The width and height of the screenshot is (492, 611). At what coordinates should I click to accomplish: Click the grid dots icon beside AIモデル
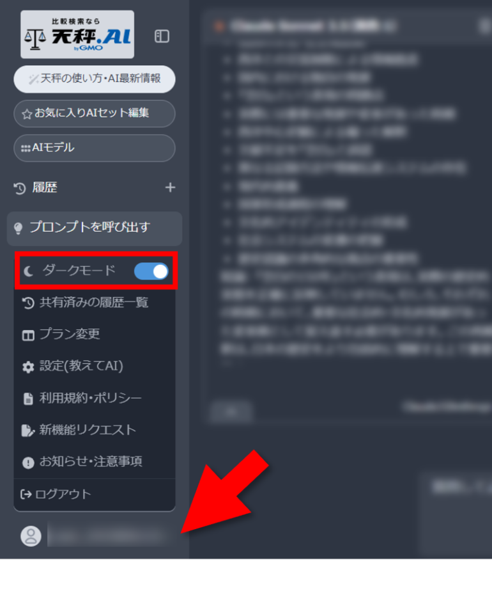coord(26,148)
